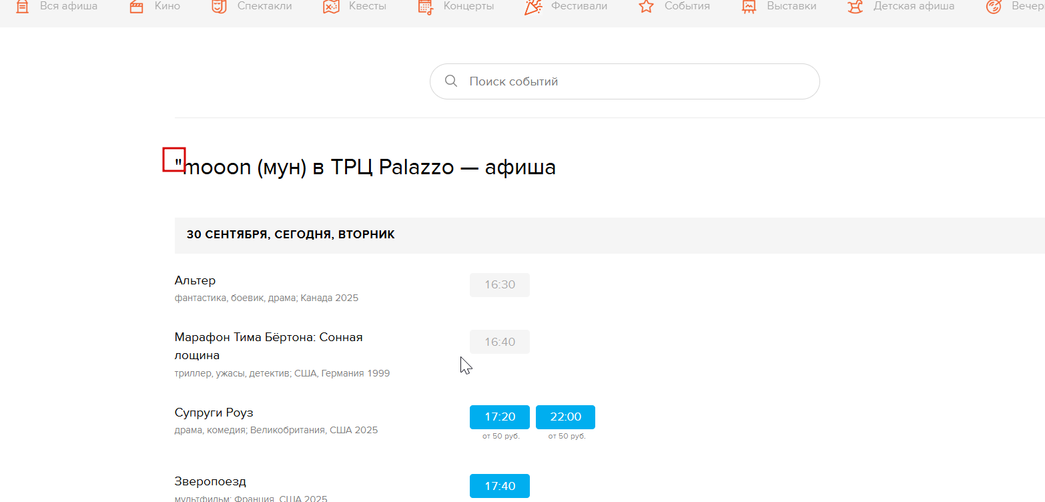Image resolution: width=1045 pixels, height=502 pixels.
Task: Click the text драма, комедия; Великобритания, США 2025
Action: (276, 431)
